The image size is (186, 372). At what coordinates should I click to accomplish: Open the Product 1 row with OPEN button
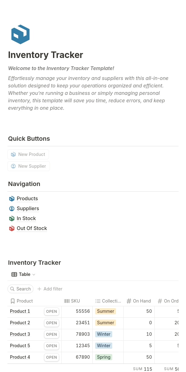tap(51, 312)
